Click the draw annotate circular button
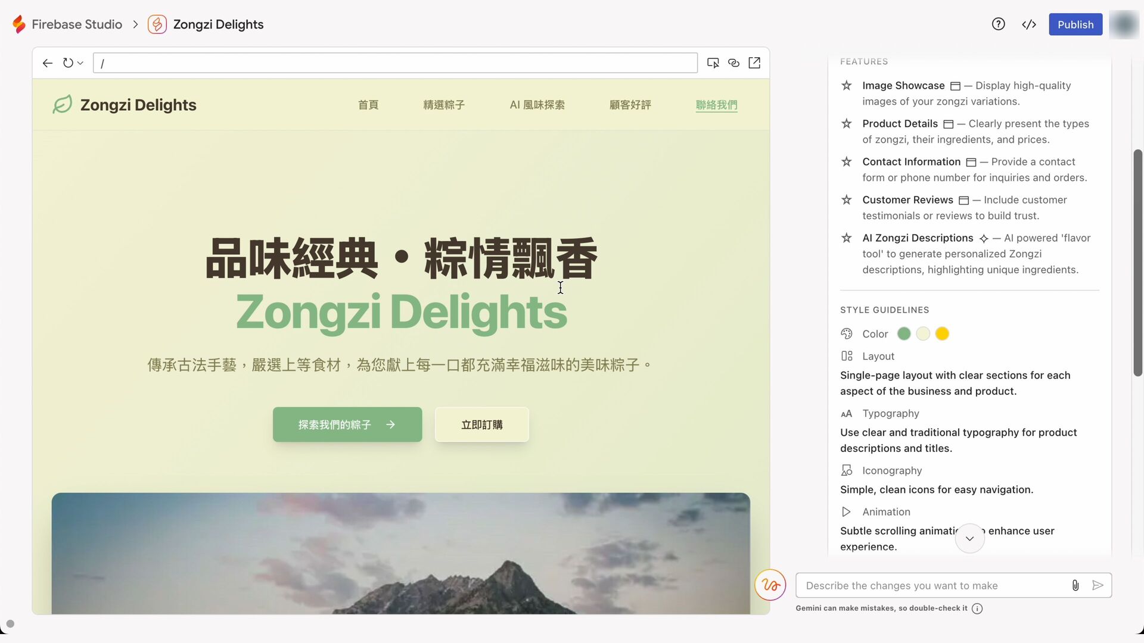1144x643 pixels. 770,585
